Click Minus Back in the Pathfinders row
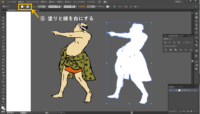Image resolution: width=200 pixels, height=114 pixels. pos(191,50)
